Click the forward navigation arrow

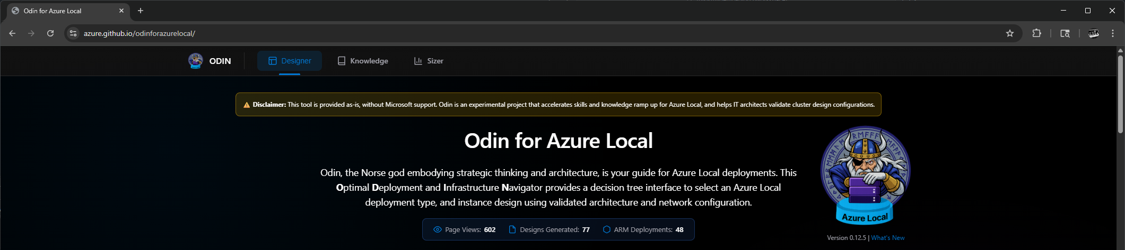tap(31, 33)
